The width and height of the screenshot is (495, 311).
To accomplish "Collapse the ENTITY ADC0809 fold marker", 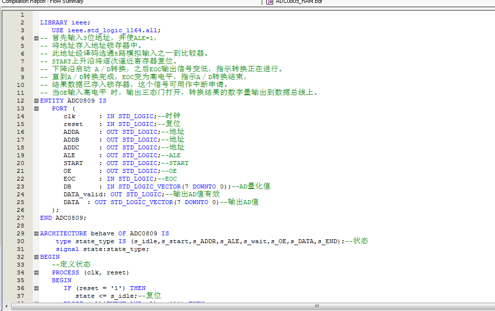I will tap(36, 101).
